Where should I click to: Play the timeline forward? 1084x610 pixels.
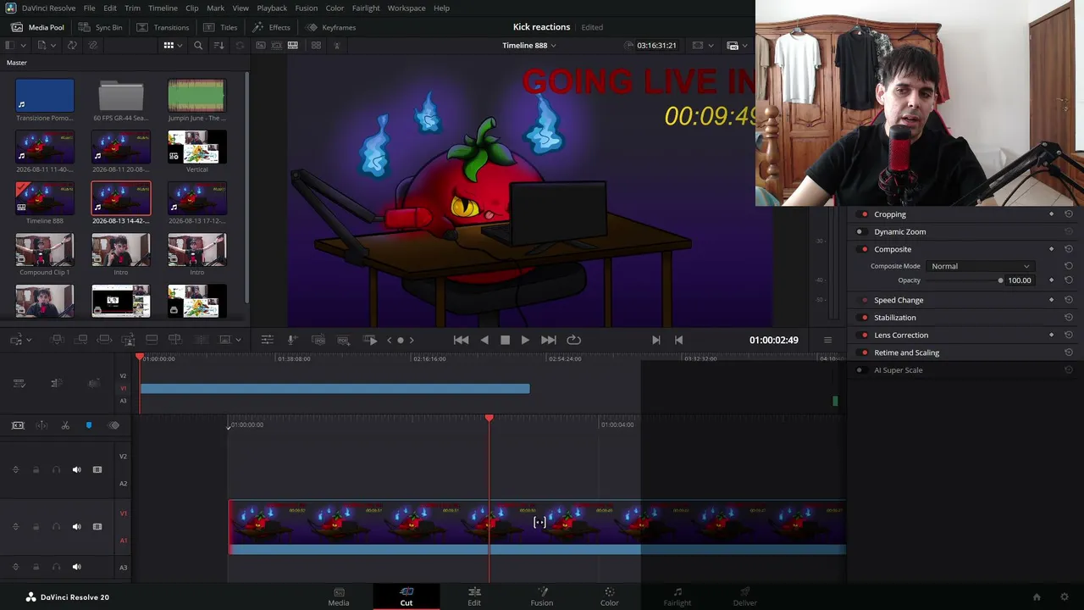click(x=525, y=340)
